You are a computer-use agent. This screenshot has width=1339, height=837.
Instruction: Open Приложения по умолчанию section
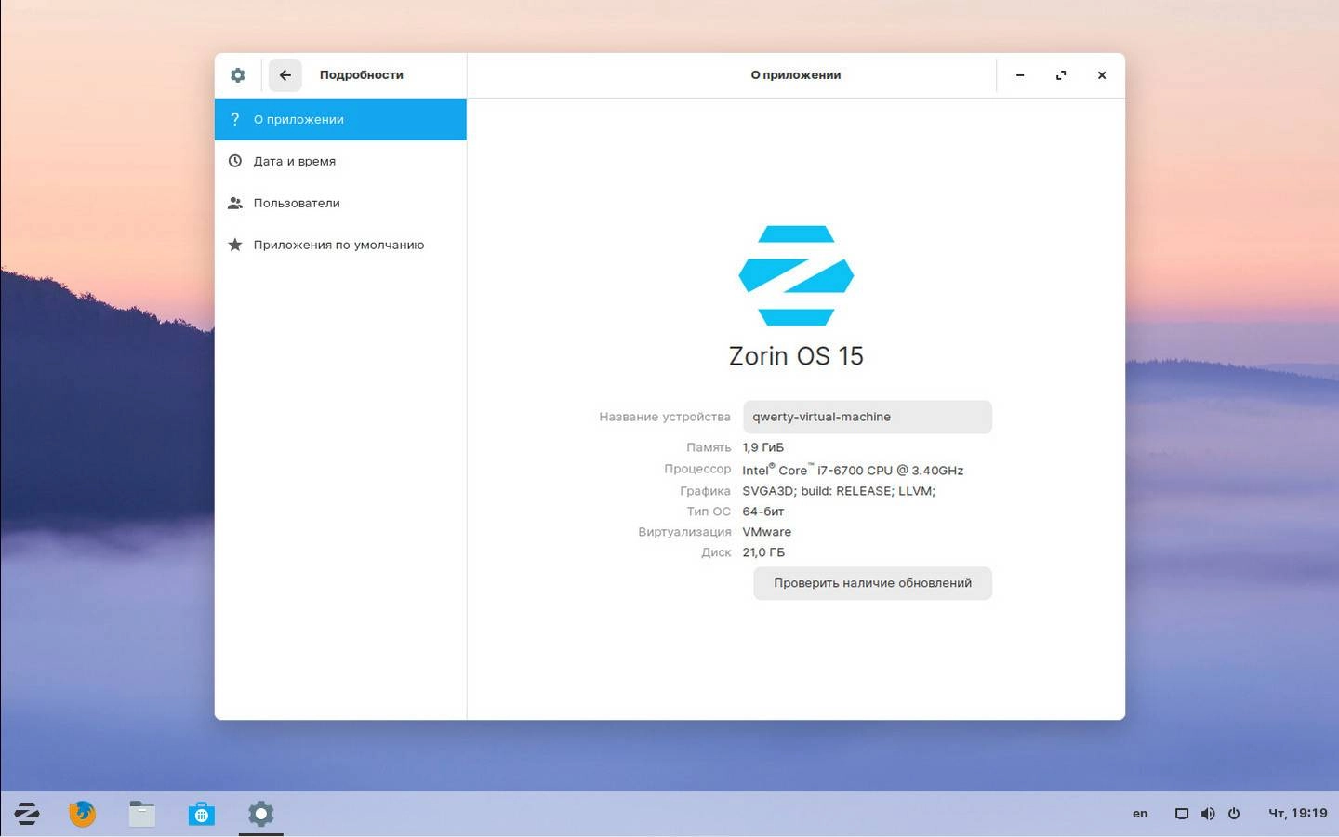coord(340,245)
